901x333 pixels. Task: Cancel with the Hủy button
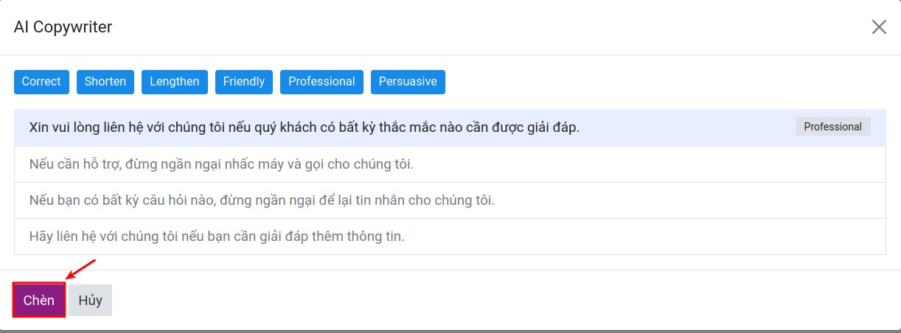pyautogui.click(x=91, y=301)
